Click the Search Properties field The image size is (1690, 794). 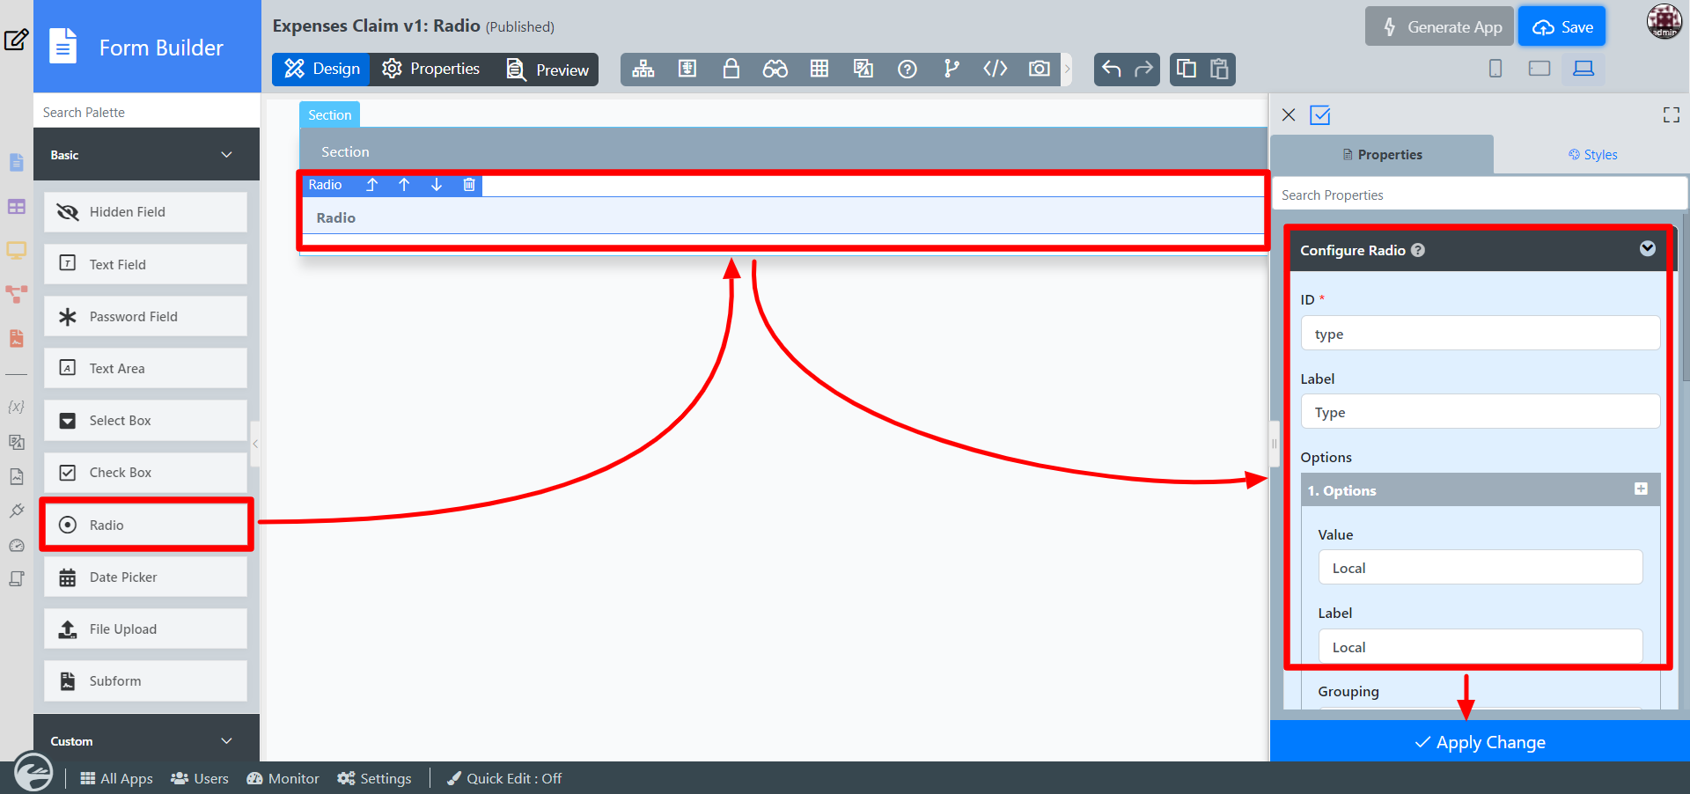[x=1479, y=195]
